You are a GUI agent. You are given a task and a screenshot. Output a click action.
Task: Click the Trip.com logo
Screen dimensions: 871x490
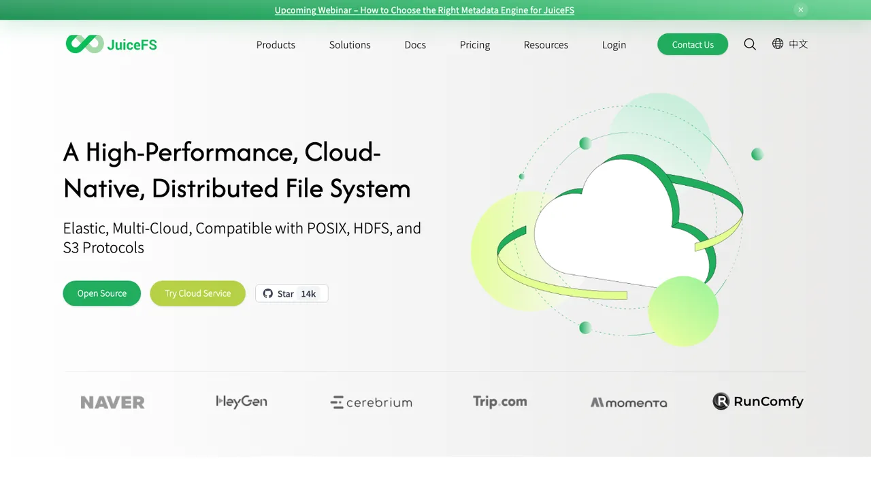point(500,402)
